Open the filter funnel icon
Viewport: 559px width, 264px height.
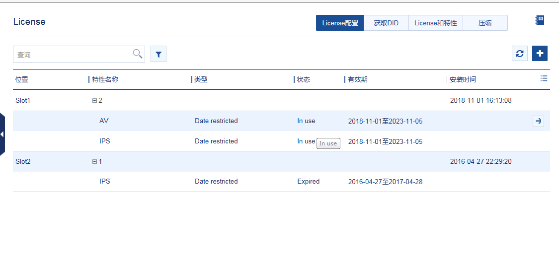tap(159, 54)
